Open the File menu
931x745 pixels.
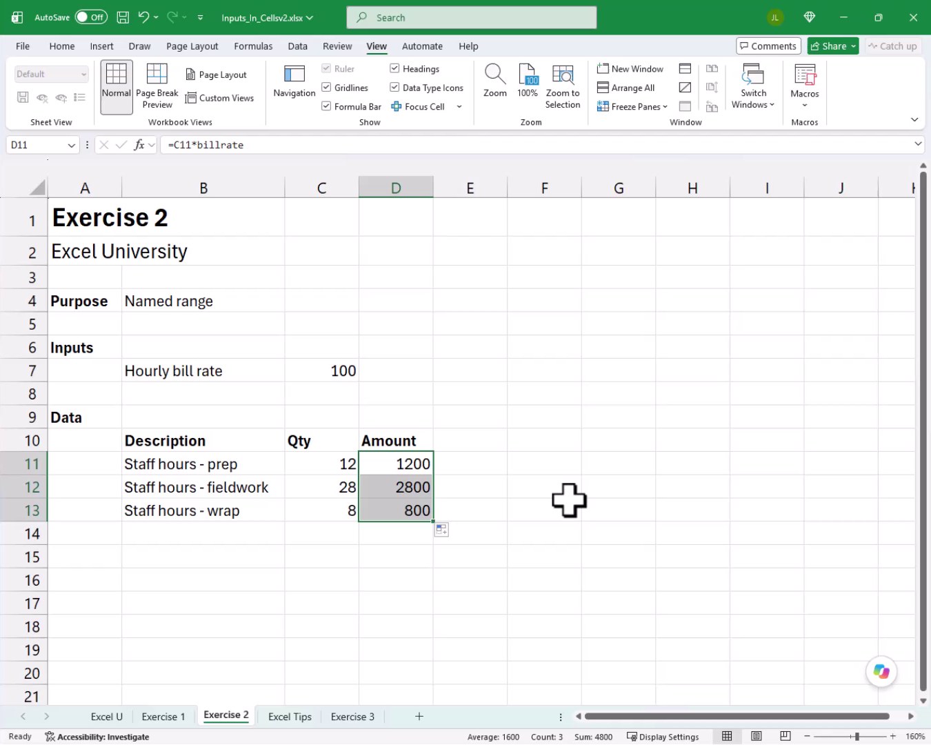point(23,46)
